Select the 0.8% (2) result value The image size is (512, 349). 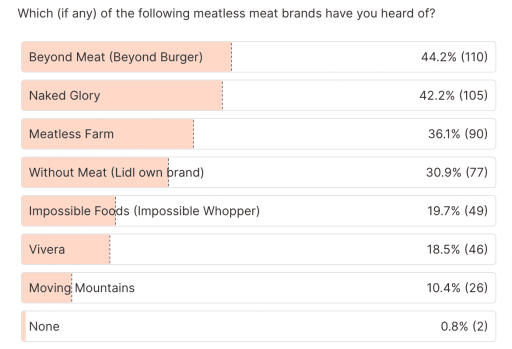(x=463, y=326)
